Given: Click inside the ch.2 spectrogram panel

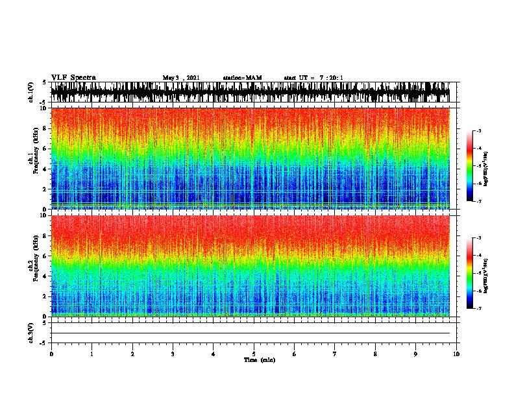Looking at the screenshot, I should [251, 266].
